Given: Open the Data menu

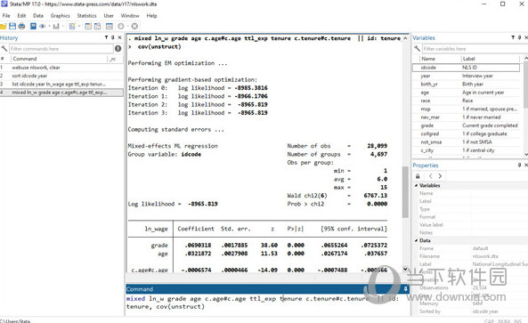Looking at the screenshot, I should 38,16.
